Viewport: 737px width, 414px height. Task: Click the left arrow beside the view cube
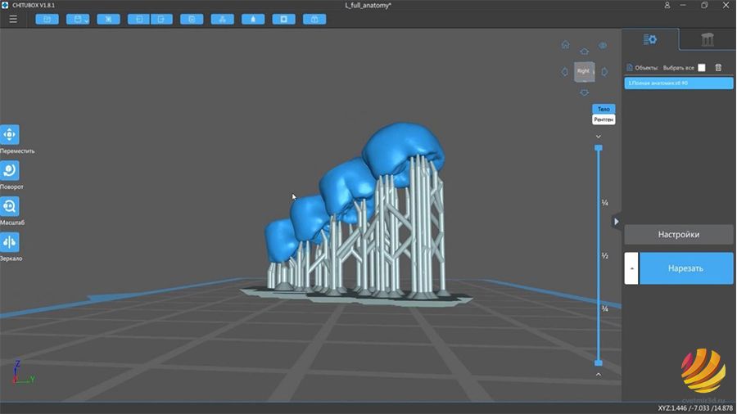[564, 72]
